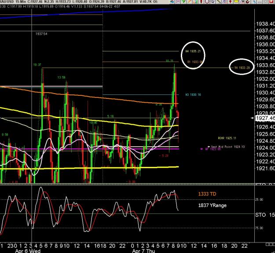The image size is (275, 253).
Task: Click the pink double-chevron toolbar icon
Action: [178, 2]
